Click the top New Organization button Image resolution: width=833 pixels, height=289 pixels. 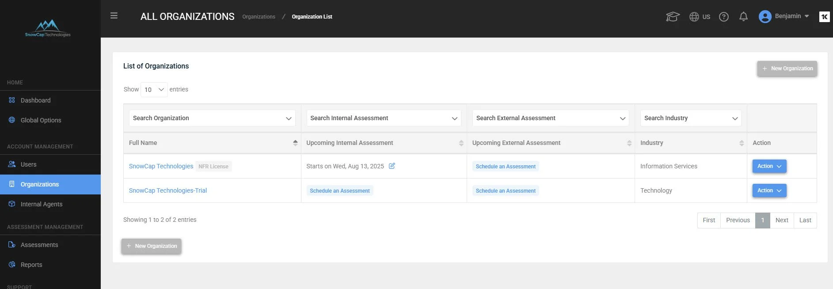click(787, 68)
